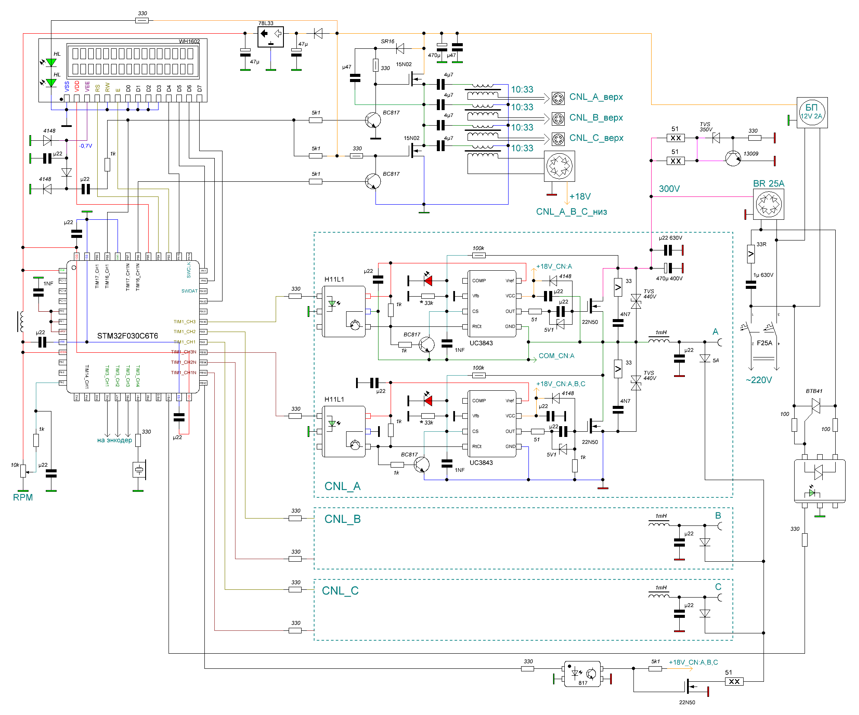The image size is (859, 715).
Task: Select the RPM label at bottom left
Action: (x=22, y=497)
